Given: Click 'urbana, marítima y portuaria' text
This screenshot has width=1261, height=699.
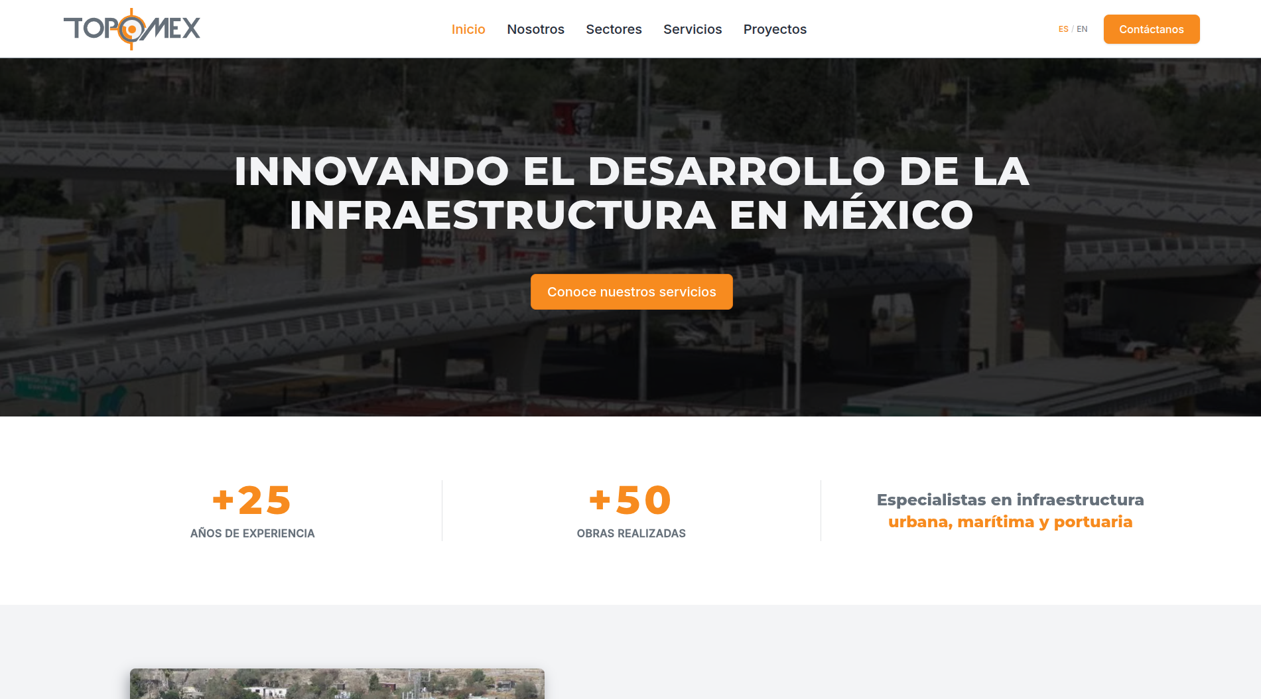Looking at the screenshot, I should [1010, 522].
